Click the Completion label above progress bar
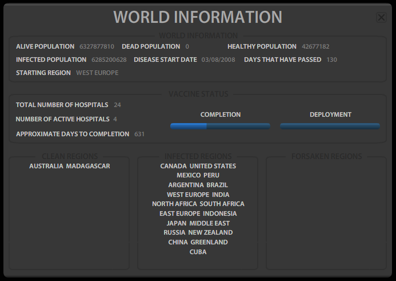Viewport: 396px width, 281px height. (x=221, y=114)
